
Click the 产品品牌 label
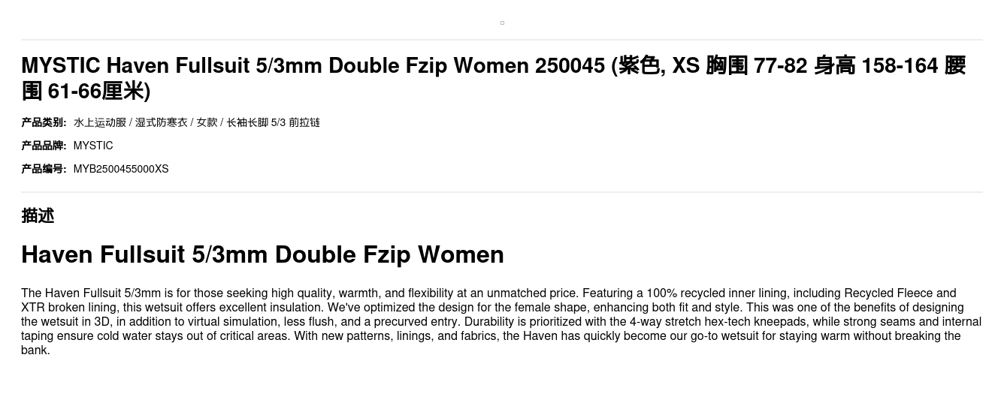point(44,146)
